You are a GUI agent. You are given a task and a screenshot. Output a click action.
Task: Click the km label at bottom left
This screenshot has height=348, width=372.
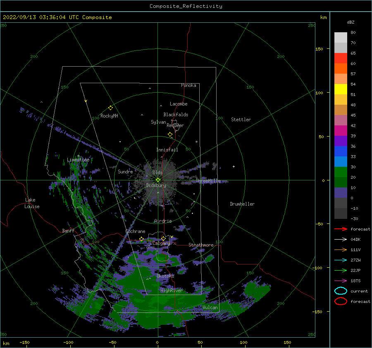[x=6, y=343]
